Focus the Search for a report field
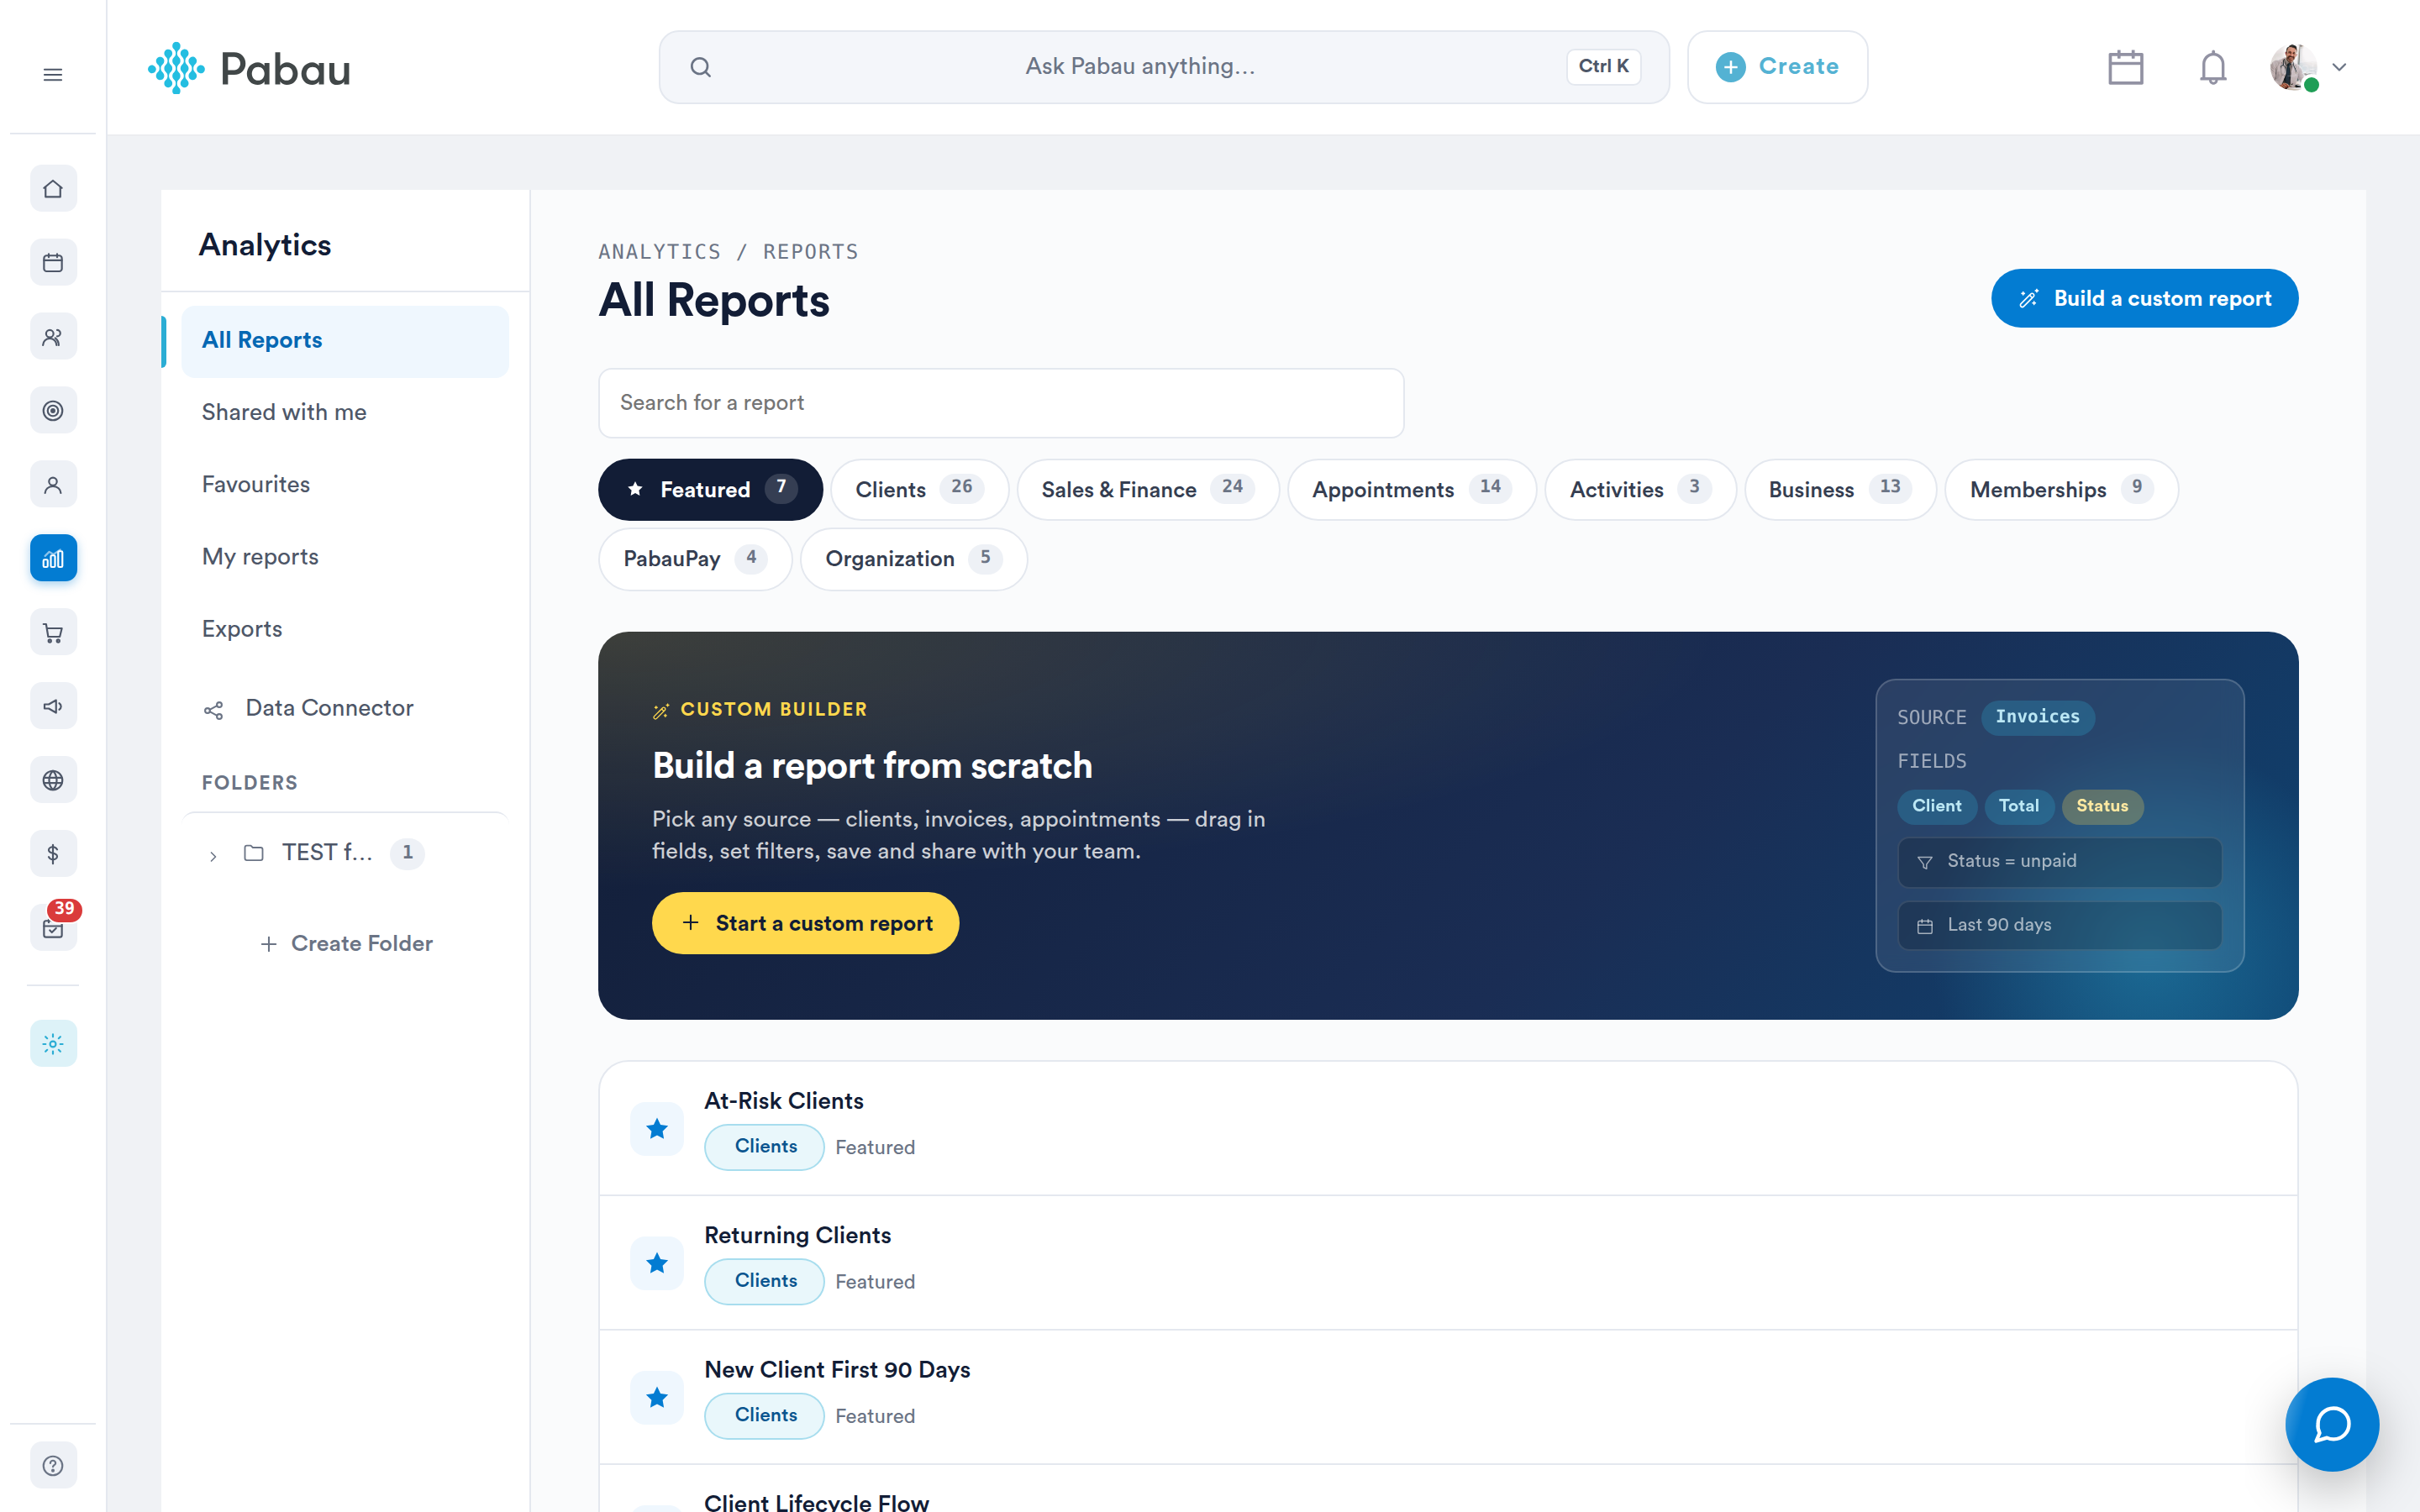The height and width of the screenshot is (1512, 2420). [1001, 403]
